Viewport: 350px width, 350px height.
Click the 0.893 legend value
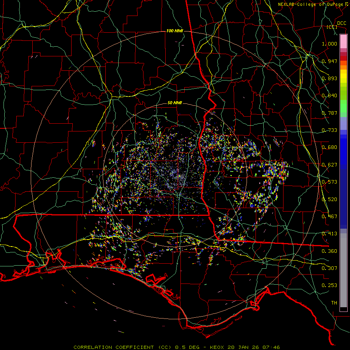click(329, 78)
